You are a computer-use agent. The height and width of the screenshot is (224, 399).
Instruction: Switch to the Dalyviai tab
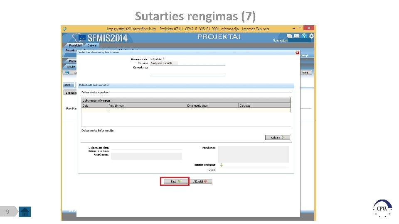pos(92,45)
